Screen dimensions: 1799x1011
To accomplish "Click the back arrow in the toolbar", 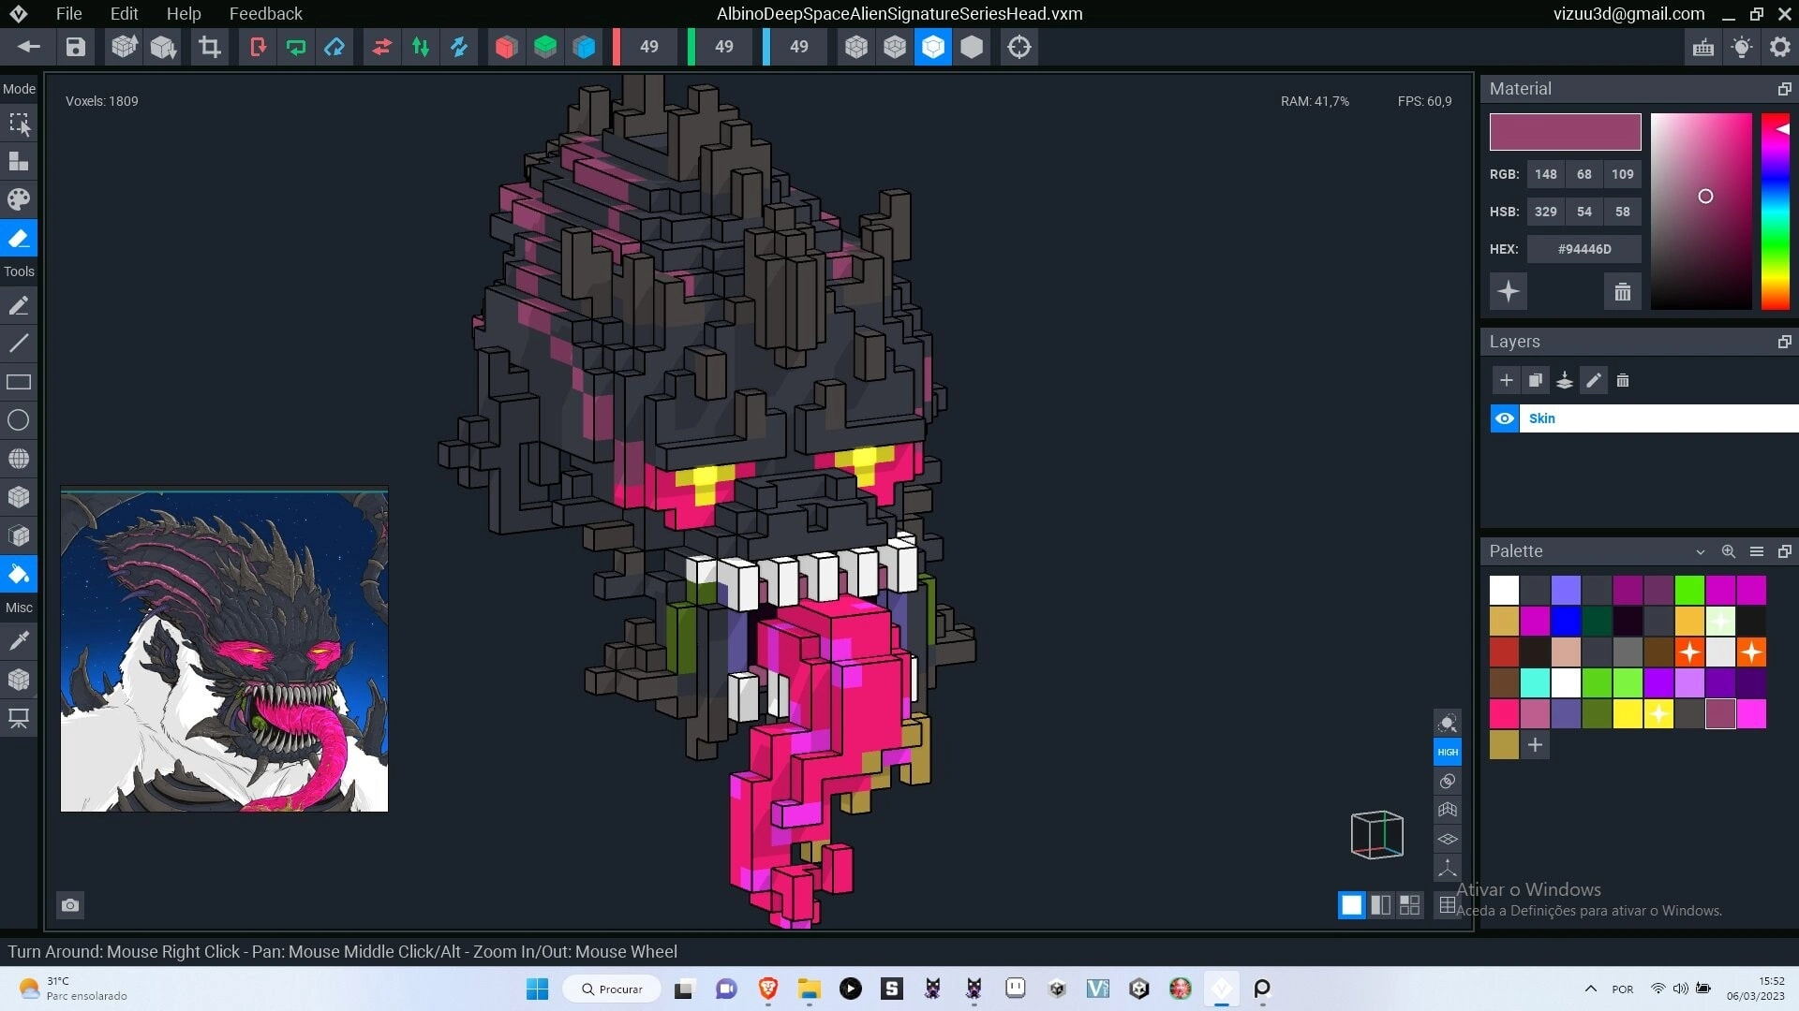I will point(28,47).
